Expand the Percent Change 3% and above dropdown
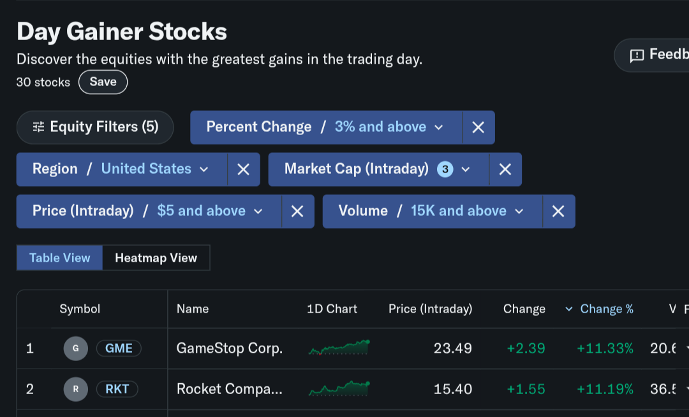The width and height of the screenshot is (689, 417). click(325, 127)
